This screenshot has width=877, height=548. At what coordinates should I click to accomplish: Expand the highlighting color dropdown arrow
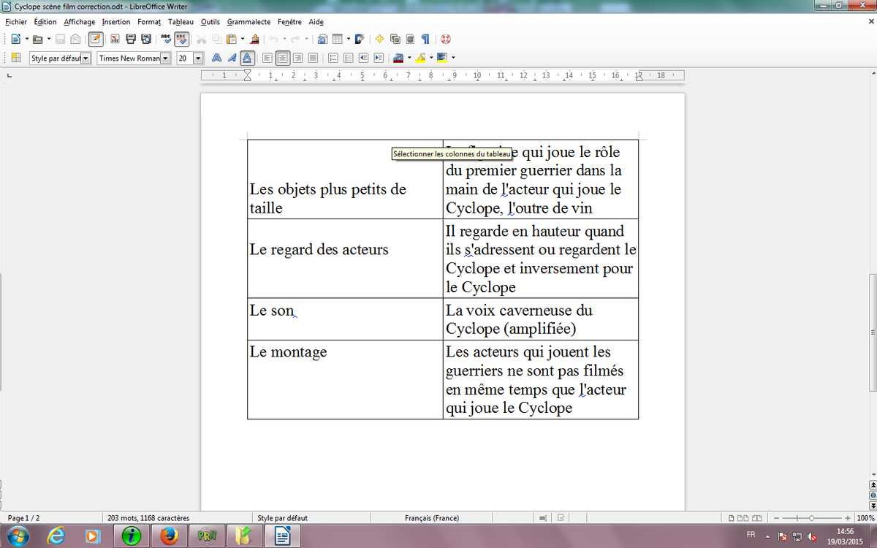tap(431, 58)
